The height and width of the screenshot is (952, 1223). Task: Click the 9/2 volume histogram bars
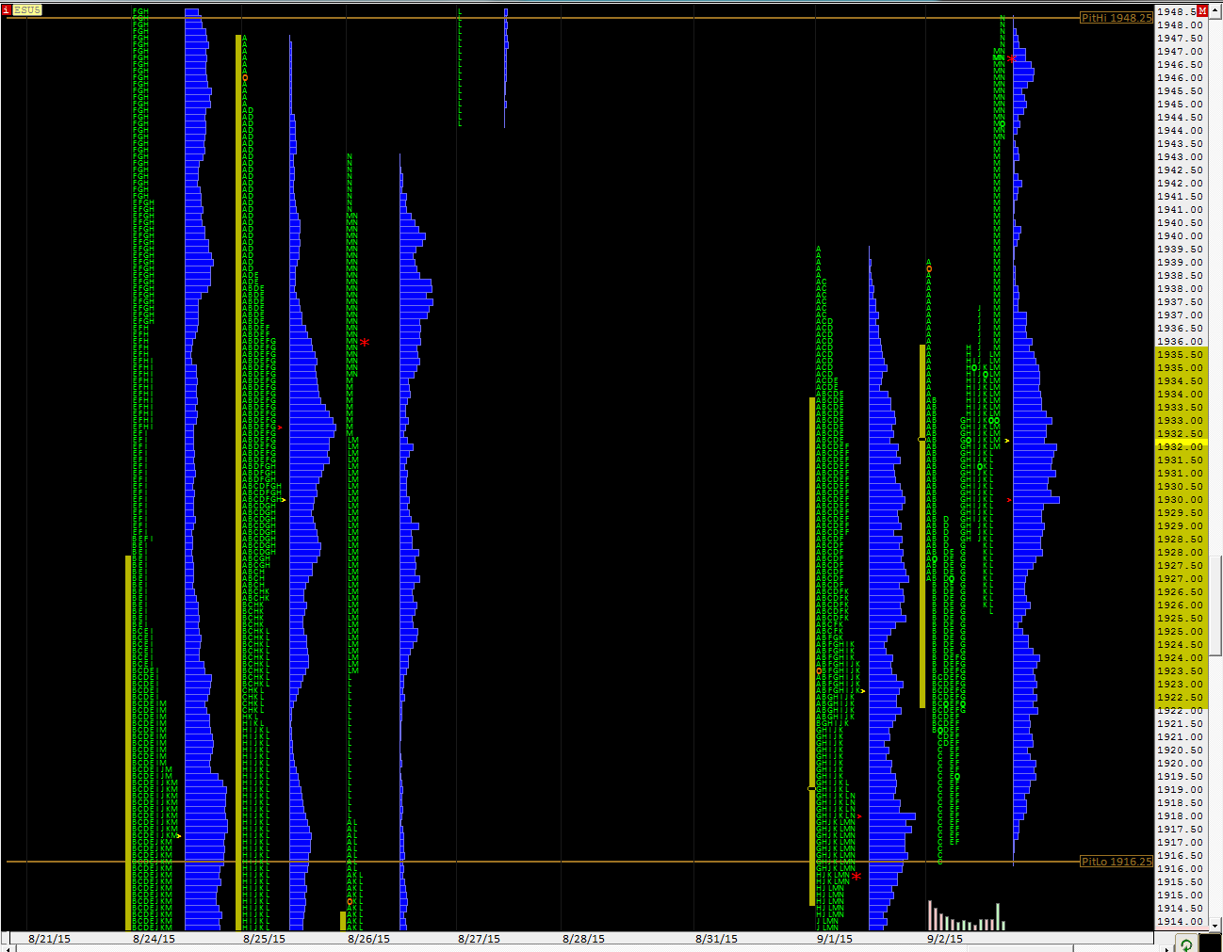click(x=966, y=917)
